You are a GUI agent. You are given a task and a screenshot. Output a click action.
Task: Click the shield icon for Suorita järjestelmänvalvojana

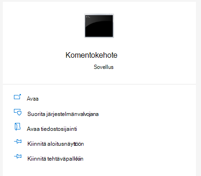pyautogui.click(x=18, y=112)
